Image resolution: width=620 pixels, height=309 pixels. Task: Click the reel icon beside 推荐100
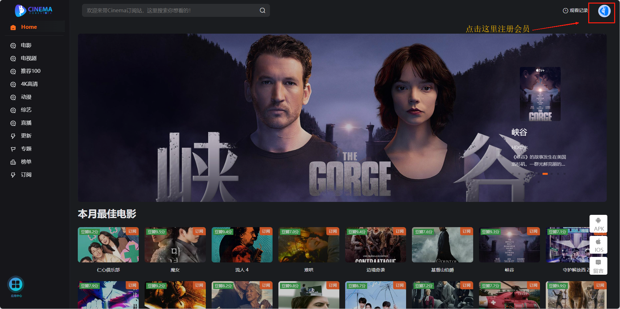(13, 72)
